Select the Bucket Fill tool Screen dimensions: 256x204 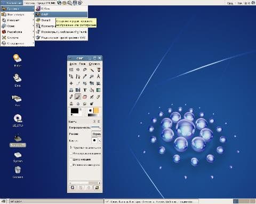click(x=92, y=90)
